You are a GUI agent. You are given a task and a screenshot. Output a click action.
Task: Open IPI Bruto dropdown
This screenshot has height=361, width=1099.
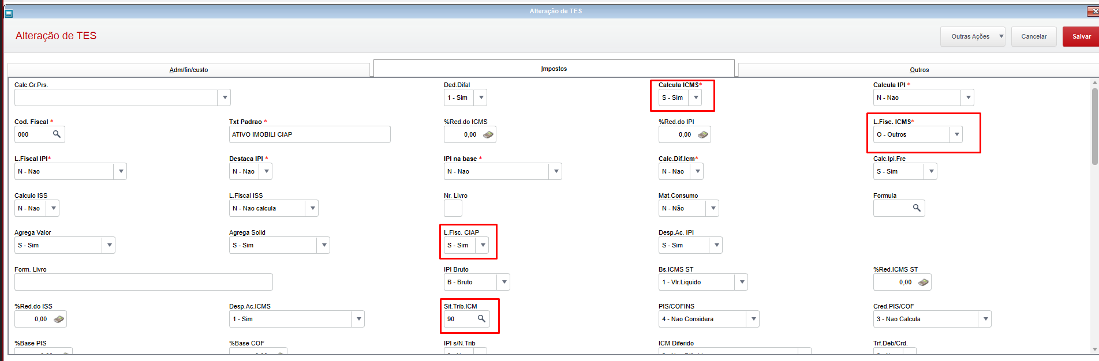click(504, 282)
